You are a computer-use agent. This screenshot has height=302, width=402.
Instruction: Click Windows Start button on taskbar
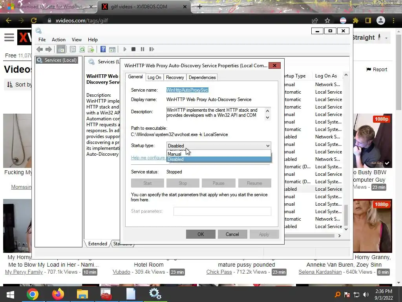10,294
